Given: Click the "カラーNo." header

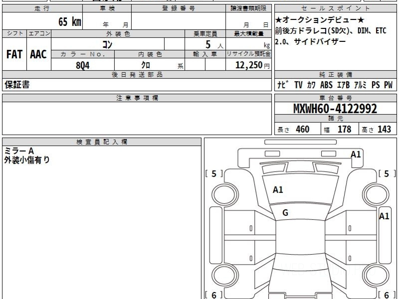Looking at the screenshot, I should 83,54.
